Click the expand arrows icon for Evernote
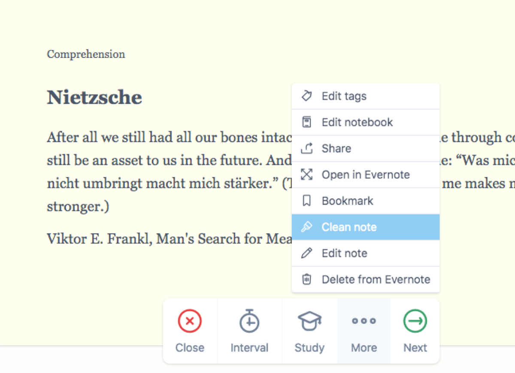The width and height of the screenshot is (515, 373). [306, 174]
